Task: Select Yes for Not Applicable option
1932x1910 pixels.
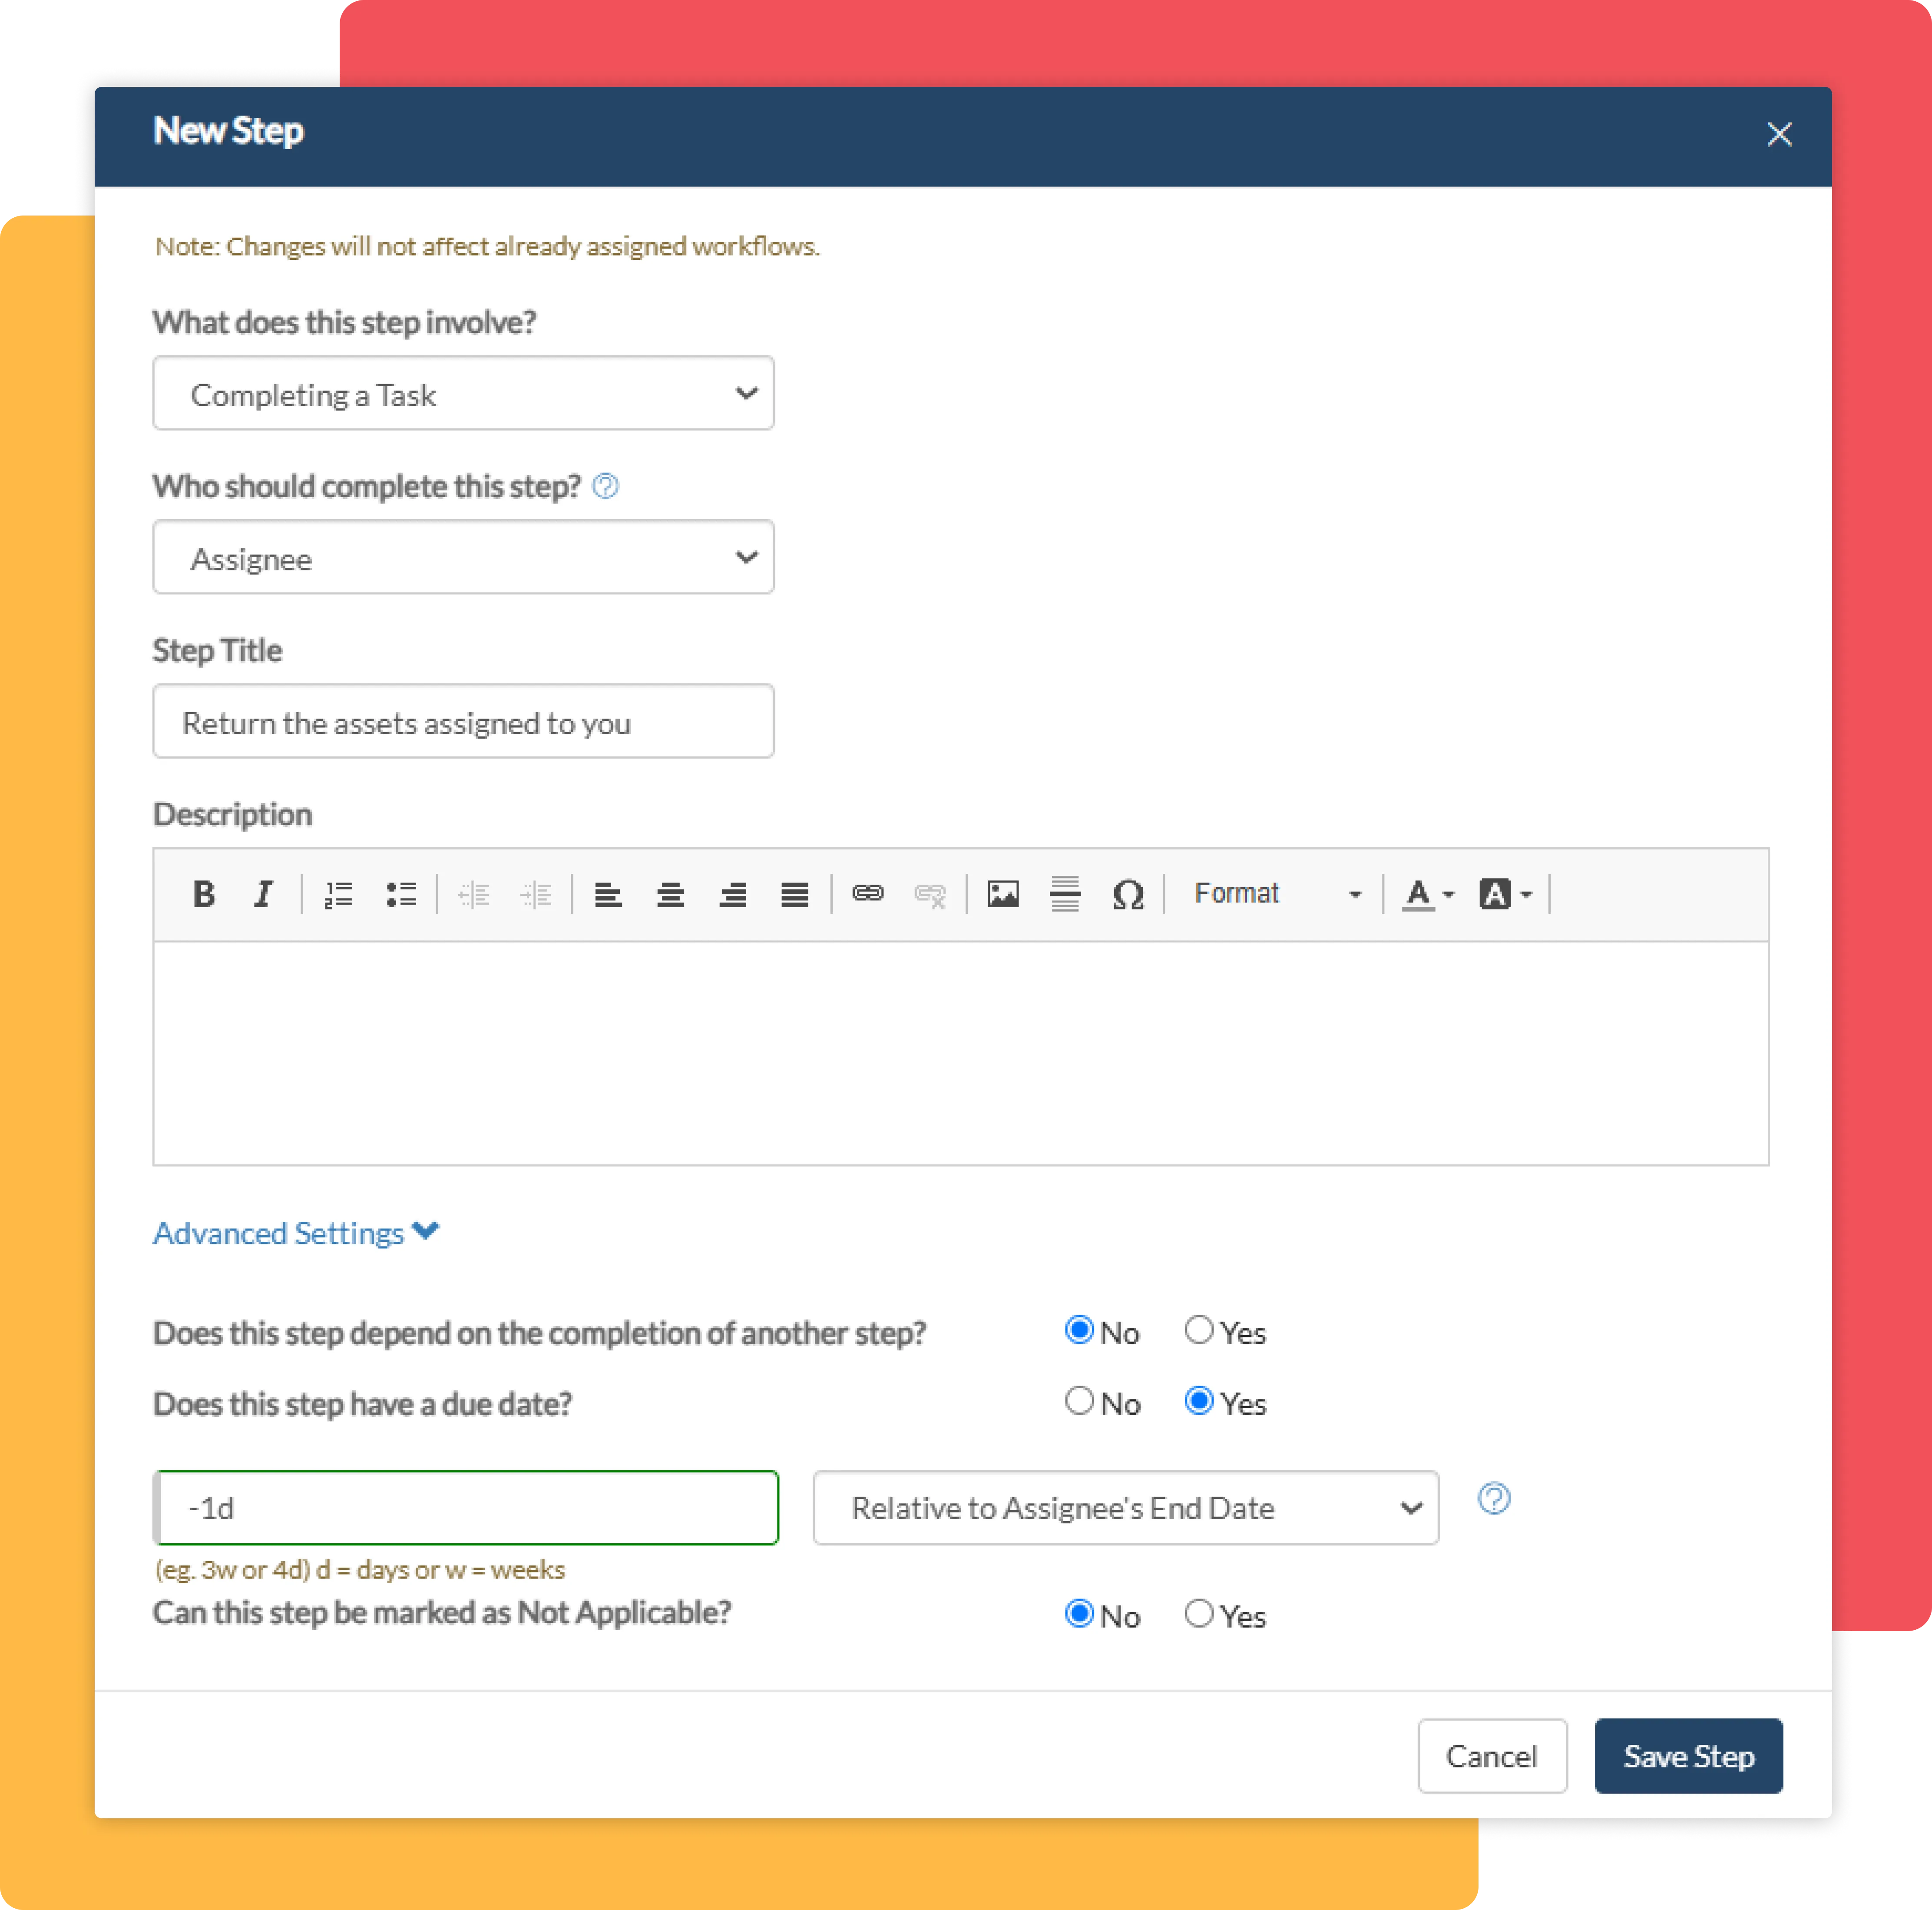Action: coord(1199,1614)
